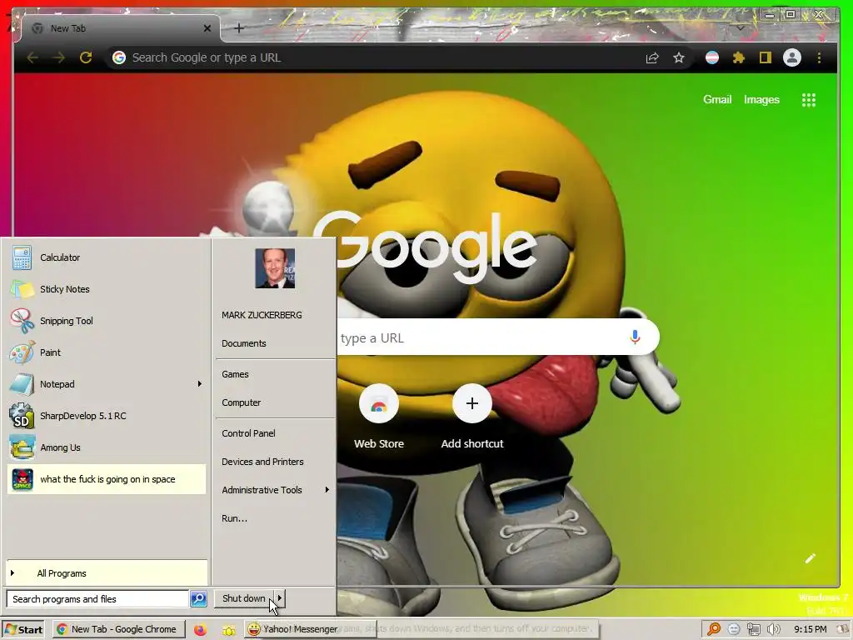This screenshot has height=640, width=853.
Task: Click the Start button on the taskbar
Action: pos(22,629)
